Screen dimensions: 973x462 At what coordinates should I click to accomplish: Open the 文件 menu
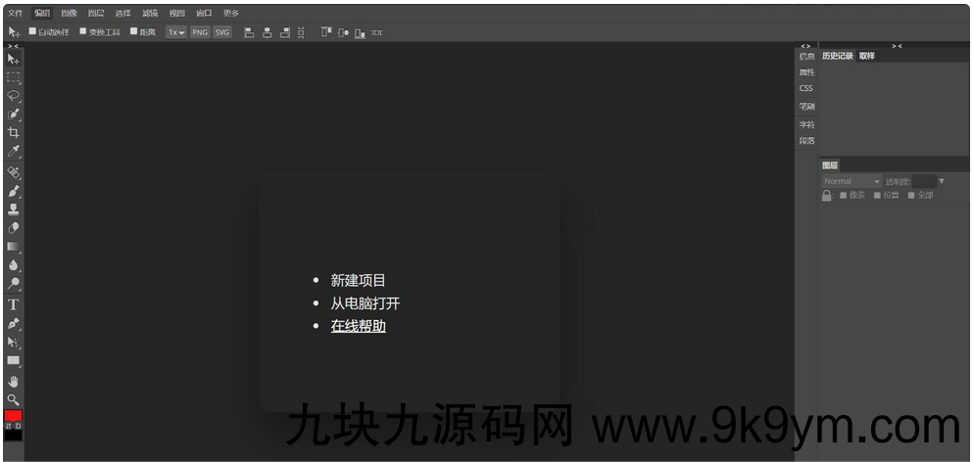[15, 13]
